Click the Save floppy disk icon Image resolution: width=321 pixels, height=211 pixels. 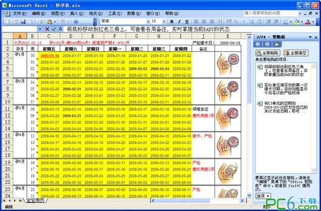tap(23, 22)
